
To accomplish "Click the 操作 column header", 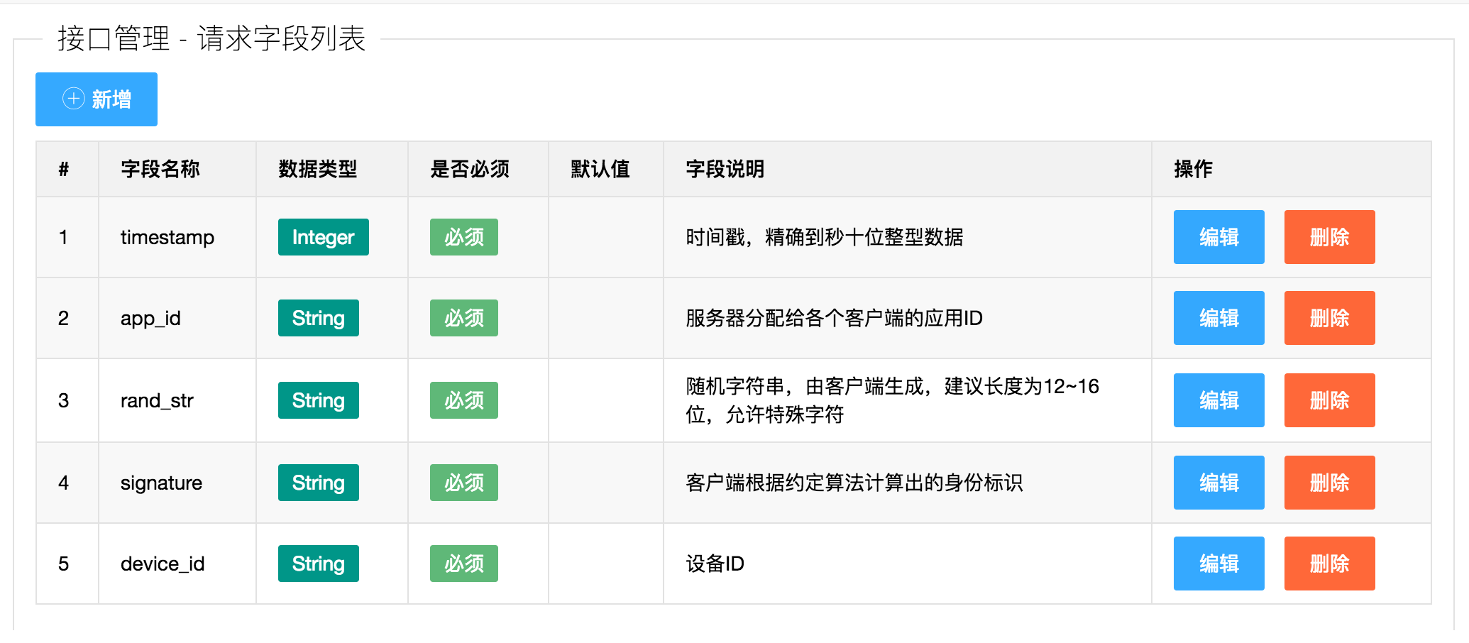I will [1192, 170].
